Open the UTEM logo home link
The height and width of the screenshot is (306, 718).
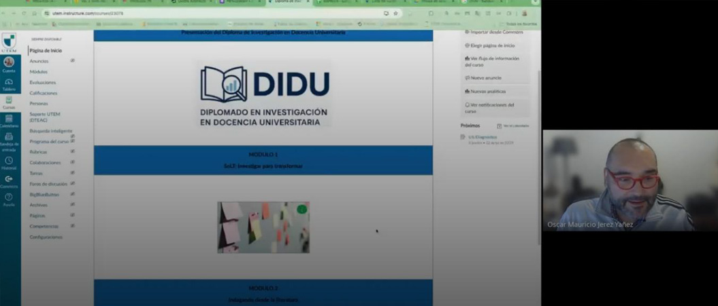tap(9, 42)
